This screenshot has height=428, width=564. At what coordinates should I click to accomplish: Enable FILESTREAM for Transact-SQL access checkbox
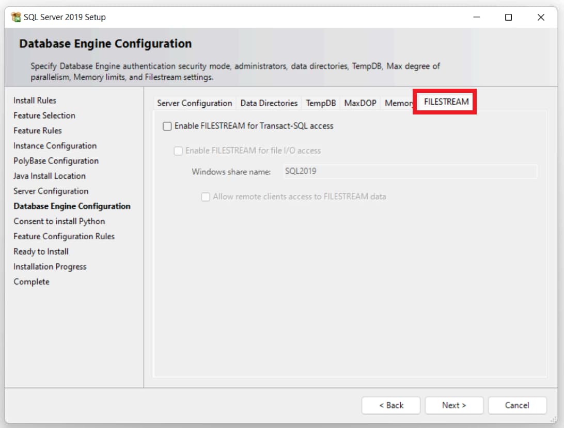pos(167,126)
